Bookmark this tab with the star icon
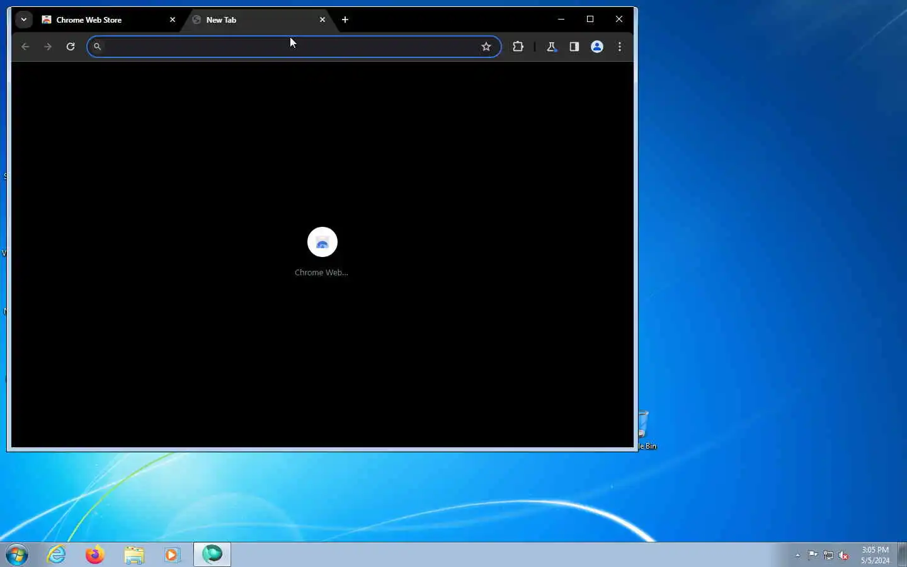Screen dimensions: 907x567 click(x=486, y=47)
